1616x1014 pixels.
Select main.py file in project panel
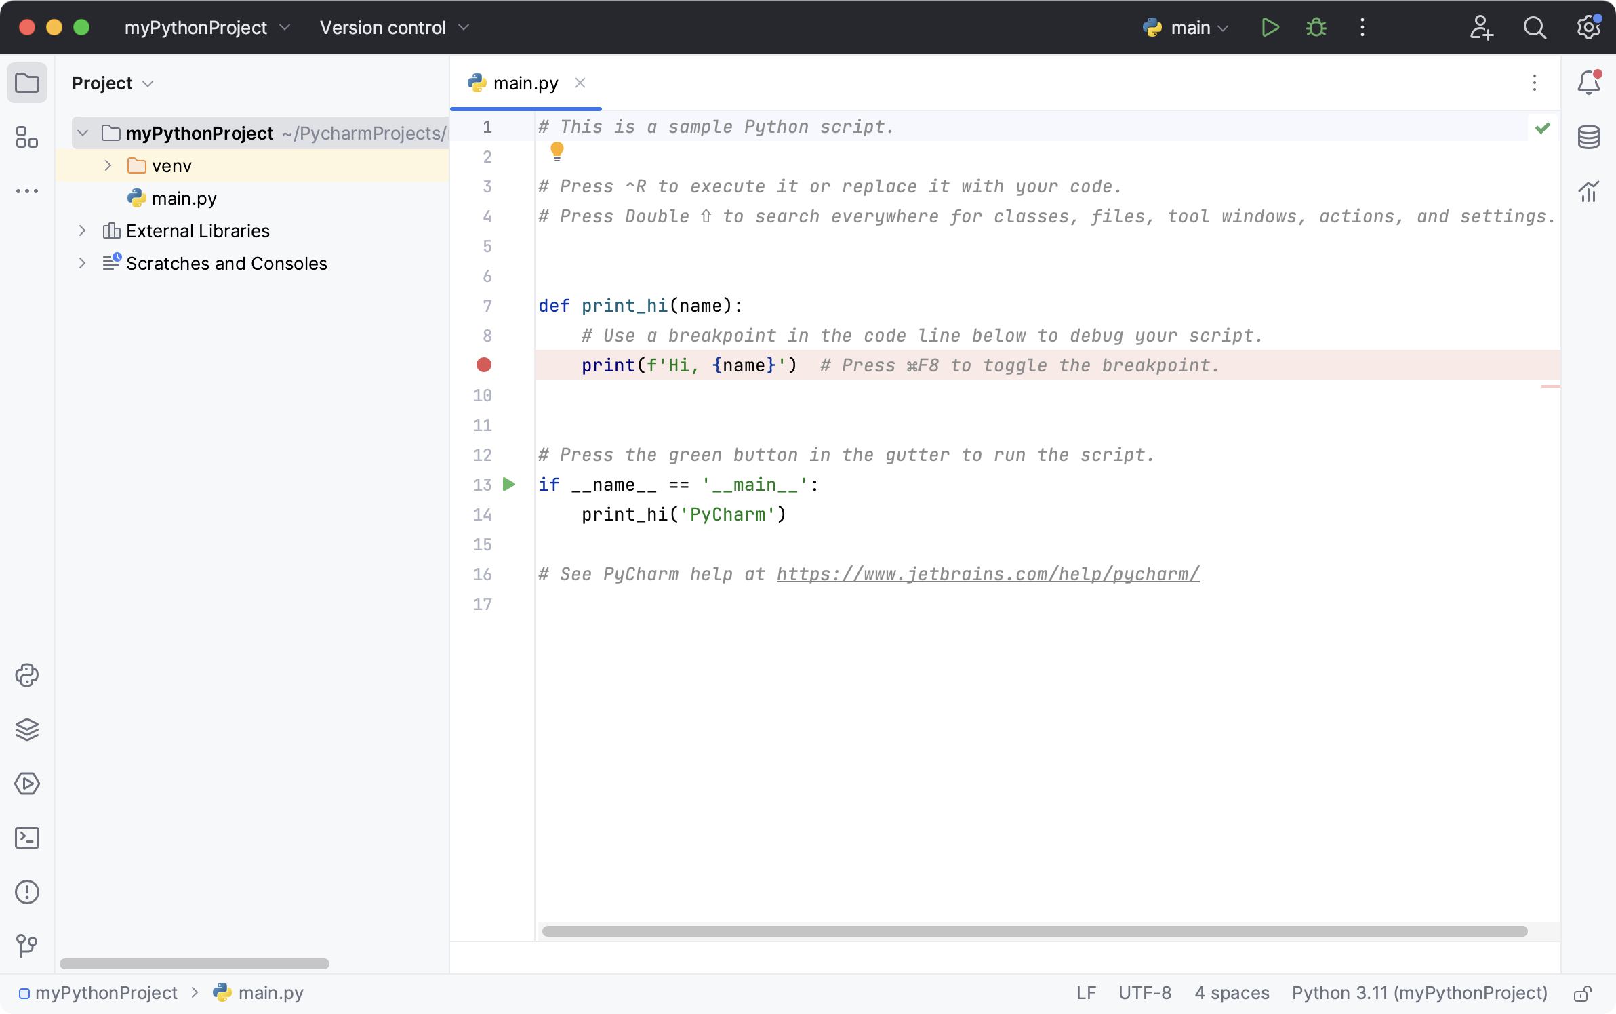184,197
